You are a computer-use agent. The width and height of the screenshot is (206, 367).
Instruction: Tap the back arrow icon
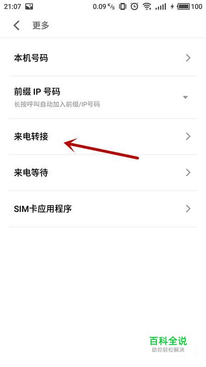point(16,25)
